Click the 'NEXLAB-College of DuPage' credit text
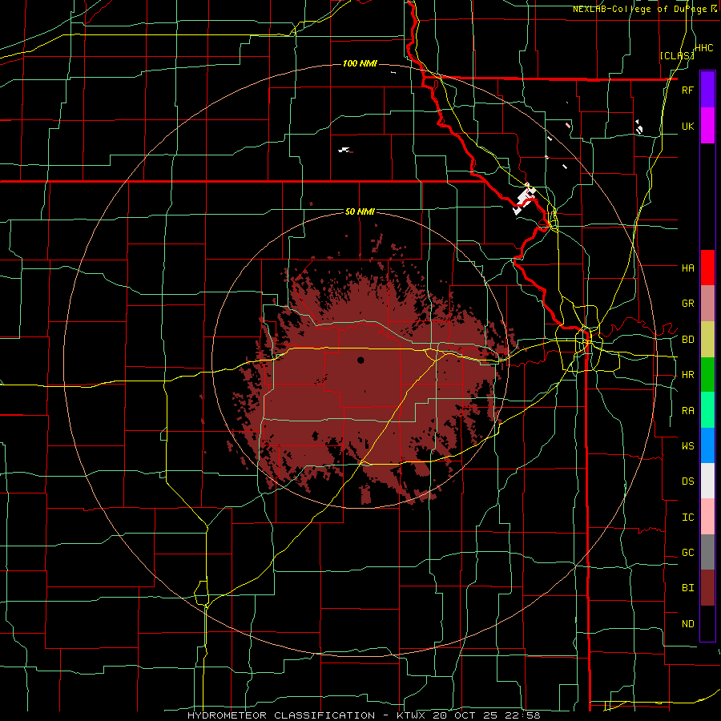The width and height of the screenshot is (721, 721). pos(639,9)
